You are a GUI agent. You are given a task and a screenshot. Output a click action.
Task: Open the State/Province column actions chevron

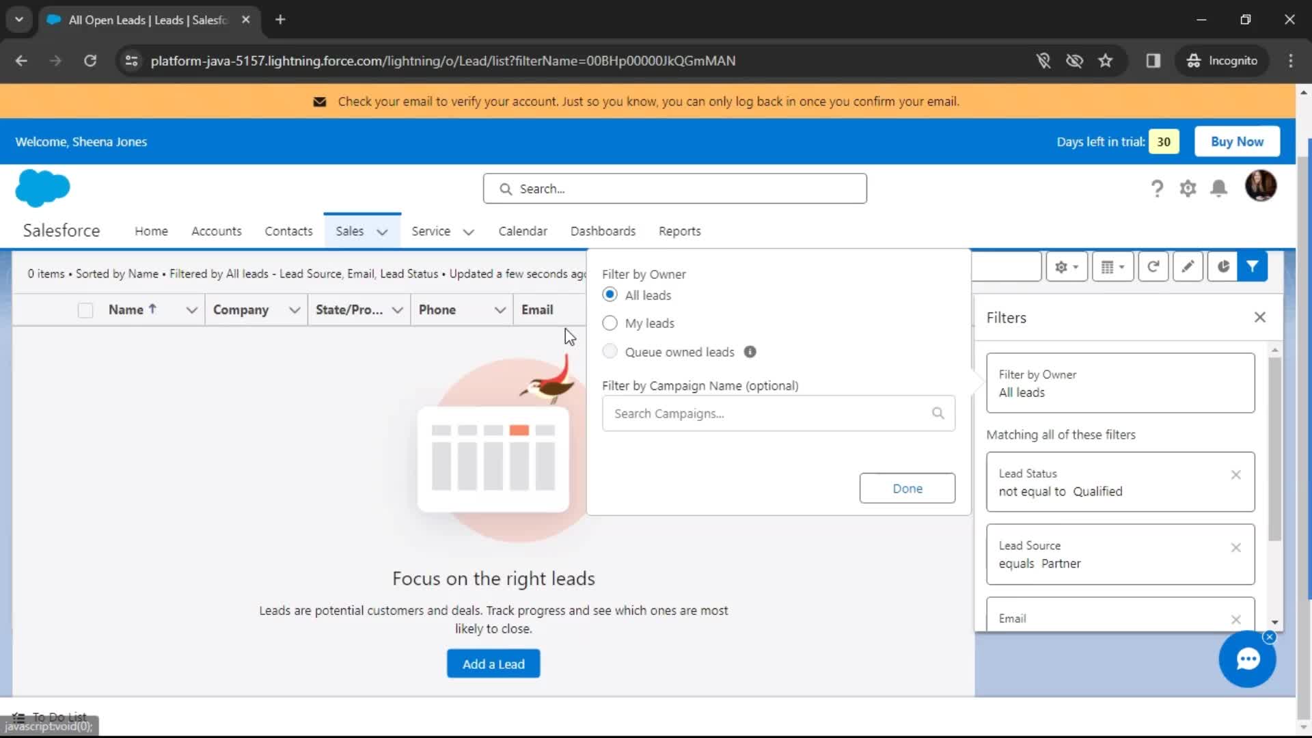click(x=397, y=310)
